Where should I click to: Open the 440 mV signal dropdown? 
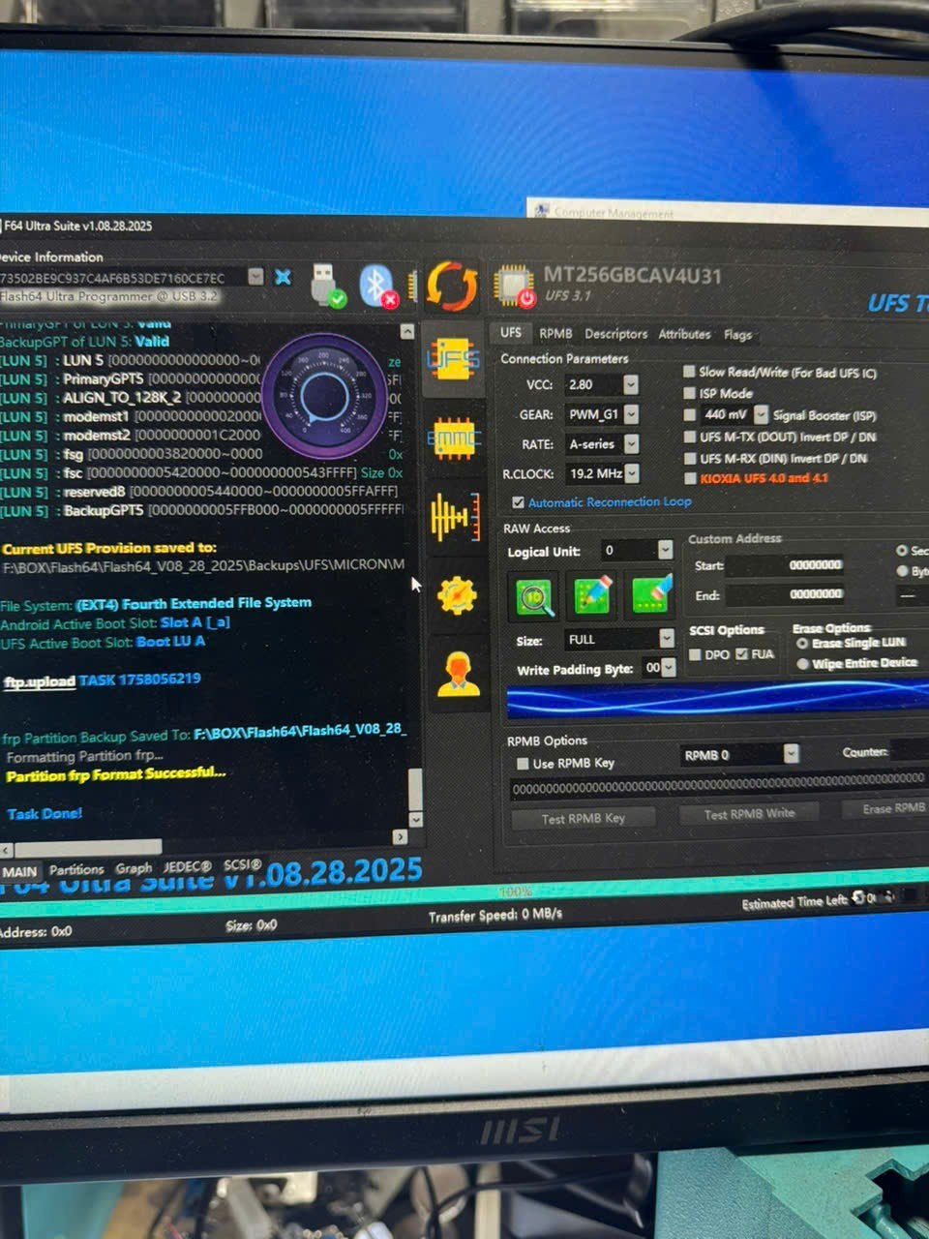tap(761, 414)
